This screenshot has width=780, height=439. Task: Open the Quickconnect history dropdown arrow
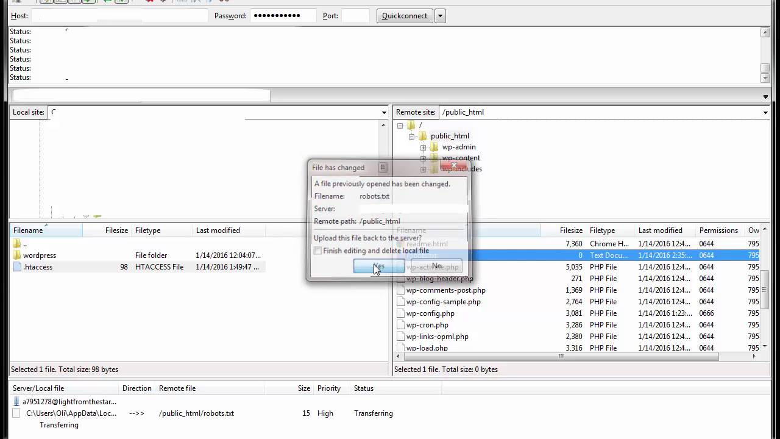tap(440, 16)
